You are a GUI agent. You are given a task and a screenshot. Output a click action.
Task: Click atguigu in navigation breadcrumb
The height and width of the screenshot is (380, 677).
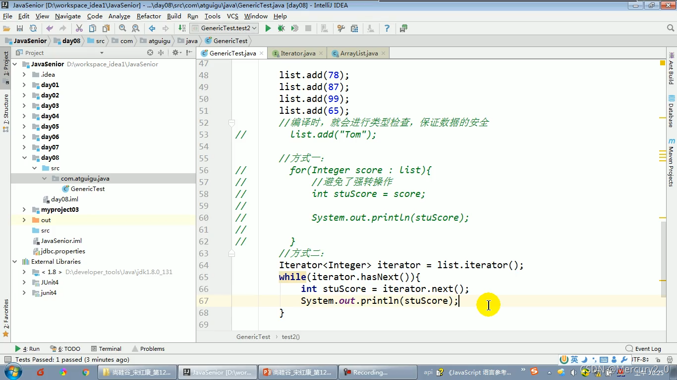tap(155, 41)
